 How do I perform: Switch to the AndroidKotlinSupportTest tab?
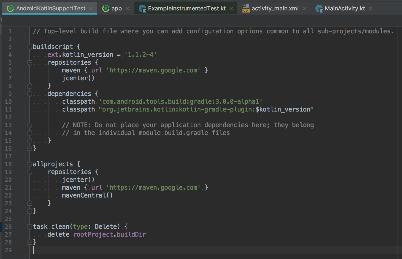point(50,8)
